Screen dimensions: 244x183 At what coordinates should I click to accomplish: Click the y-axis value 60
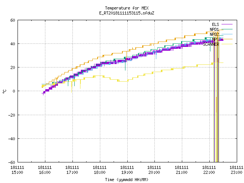point(13,20)
